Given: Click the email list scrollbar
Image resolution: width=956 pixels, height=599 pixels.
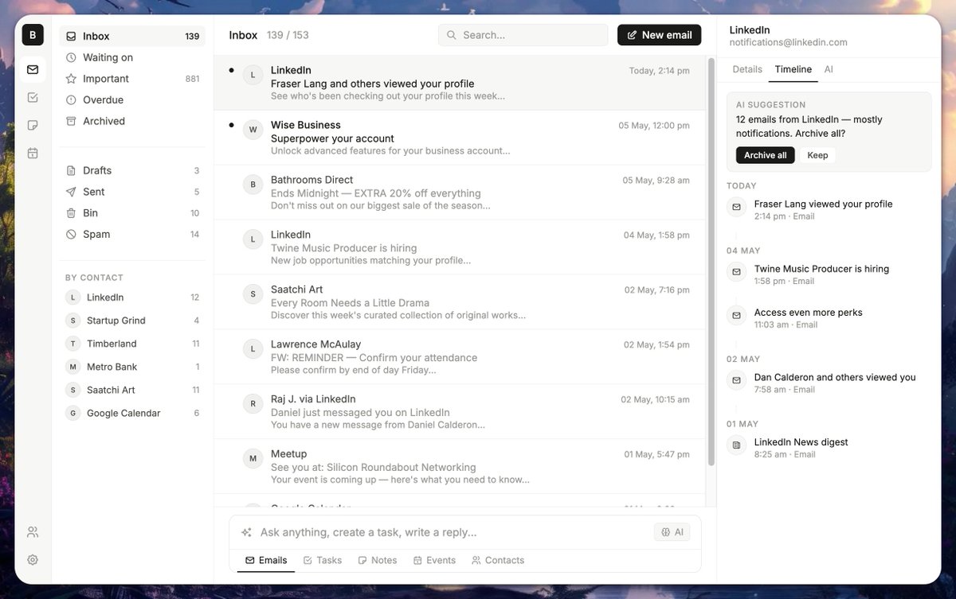Looking at the screenshot, I should (x=711, y=261).
